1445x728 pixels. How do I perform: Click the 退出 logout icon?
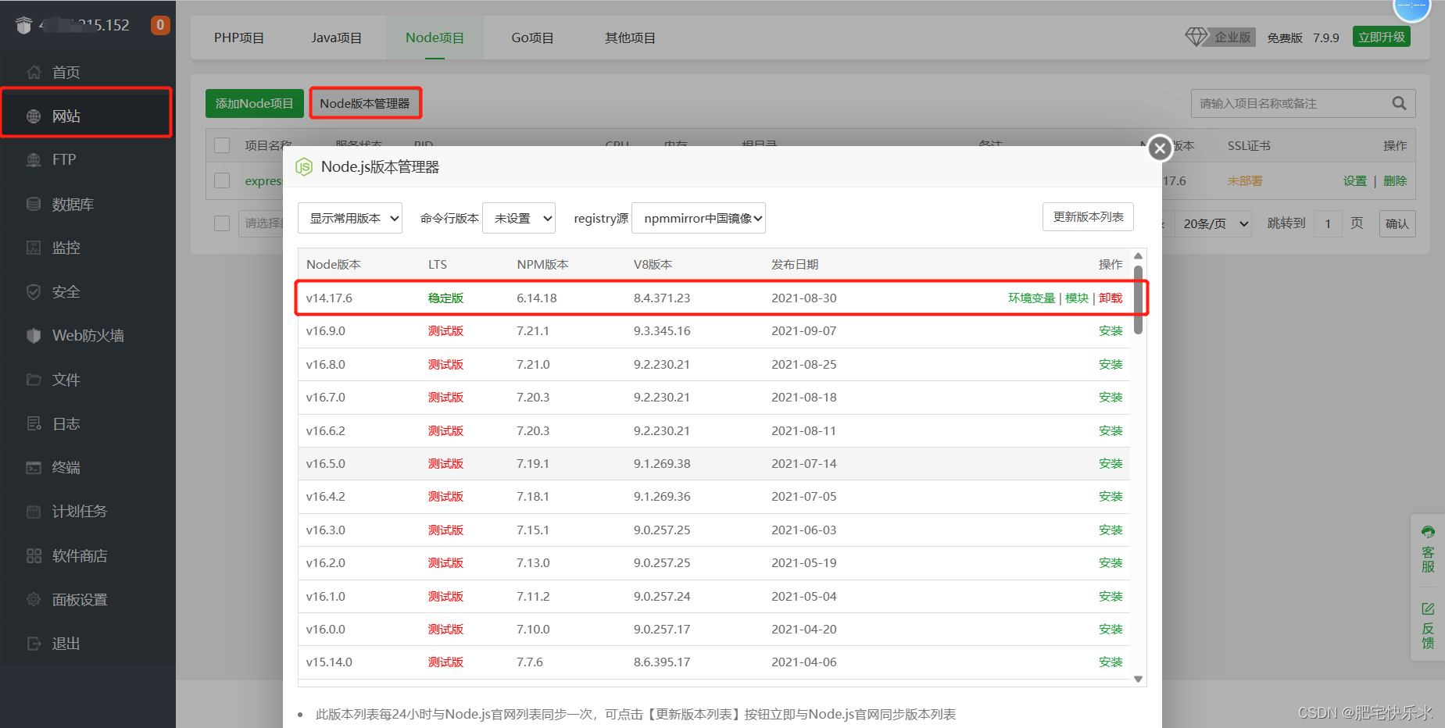(x=34, y=644)
